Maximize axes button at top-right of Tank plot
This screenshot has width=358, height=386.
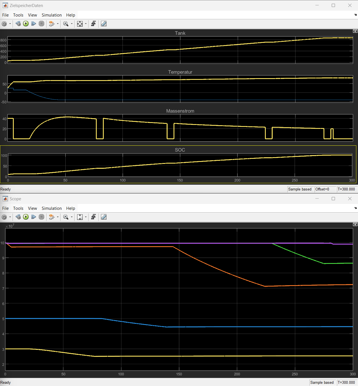pyautogui.click(x=355, y=31)
